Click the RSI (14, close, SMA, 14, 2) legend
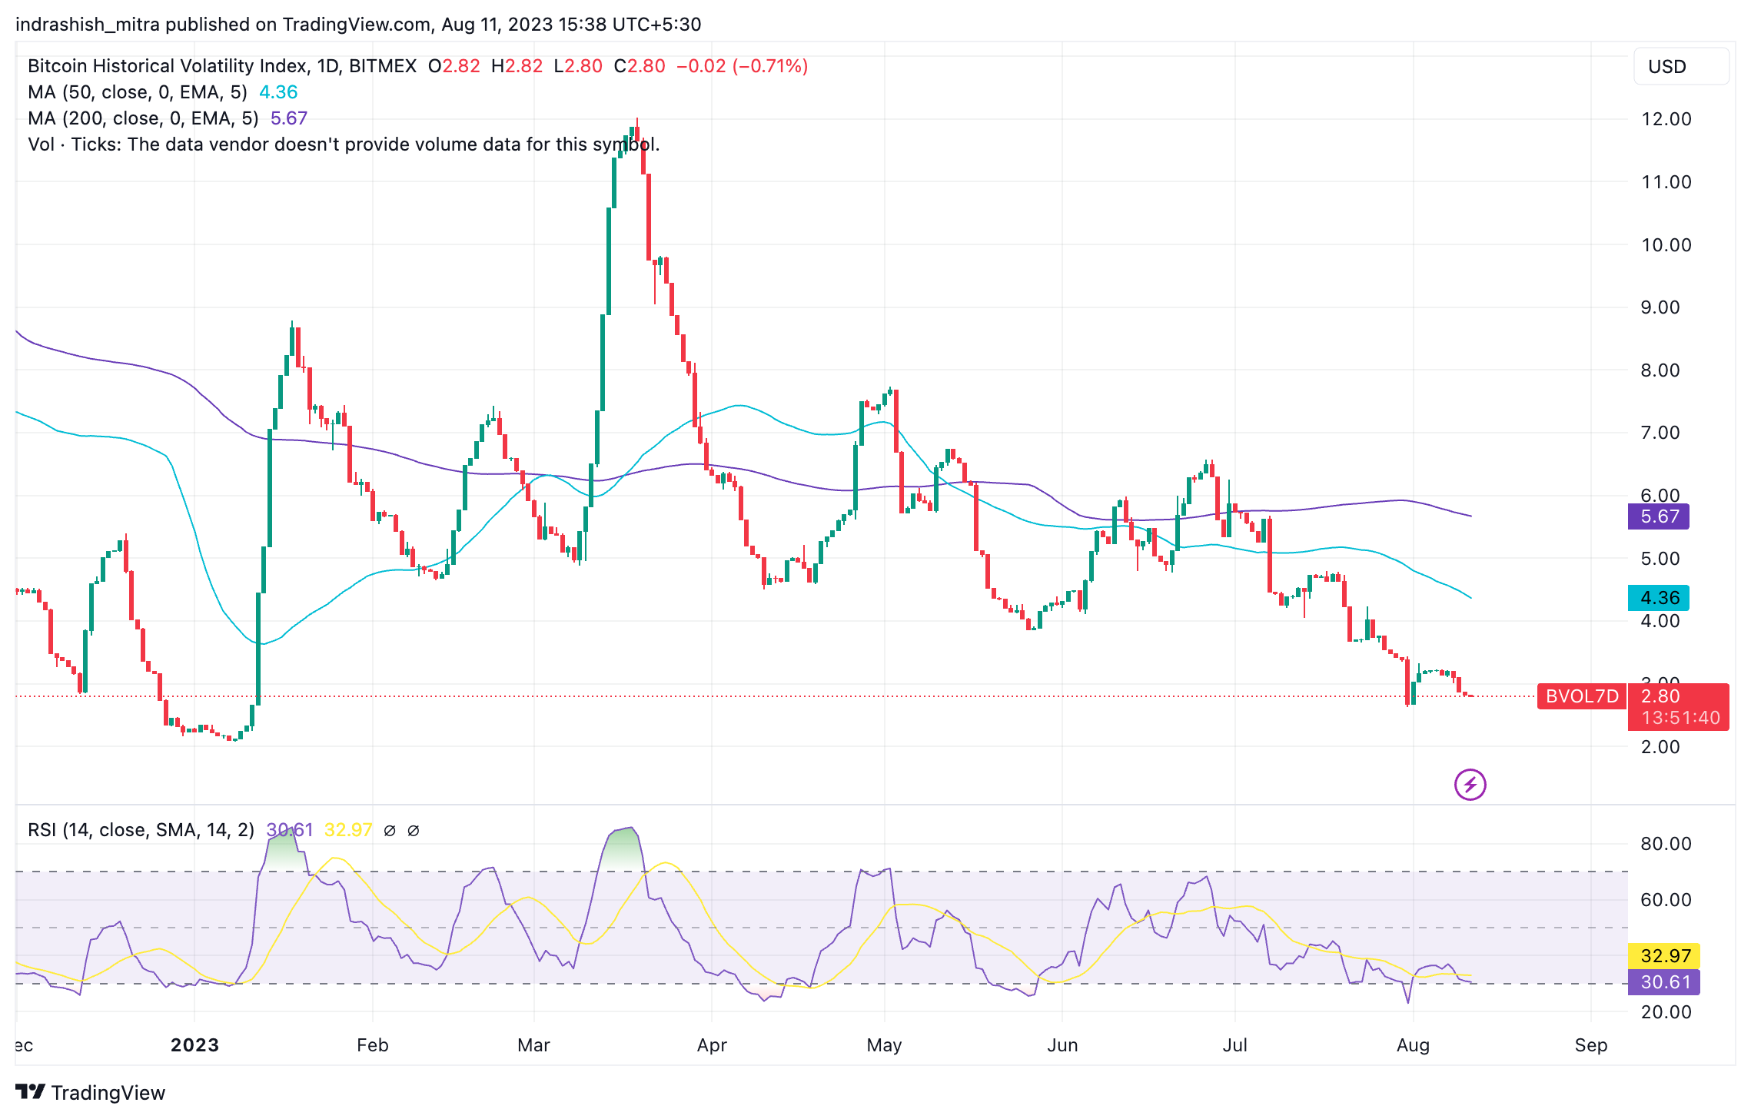 tap(141, 830)
